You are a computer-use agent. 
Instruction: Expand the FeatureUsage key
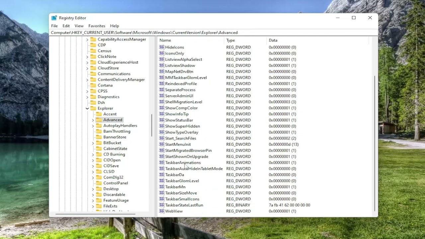[x=93, y=200]
